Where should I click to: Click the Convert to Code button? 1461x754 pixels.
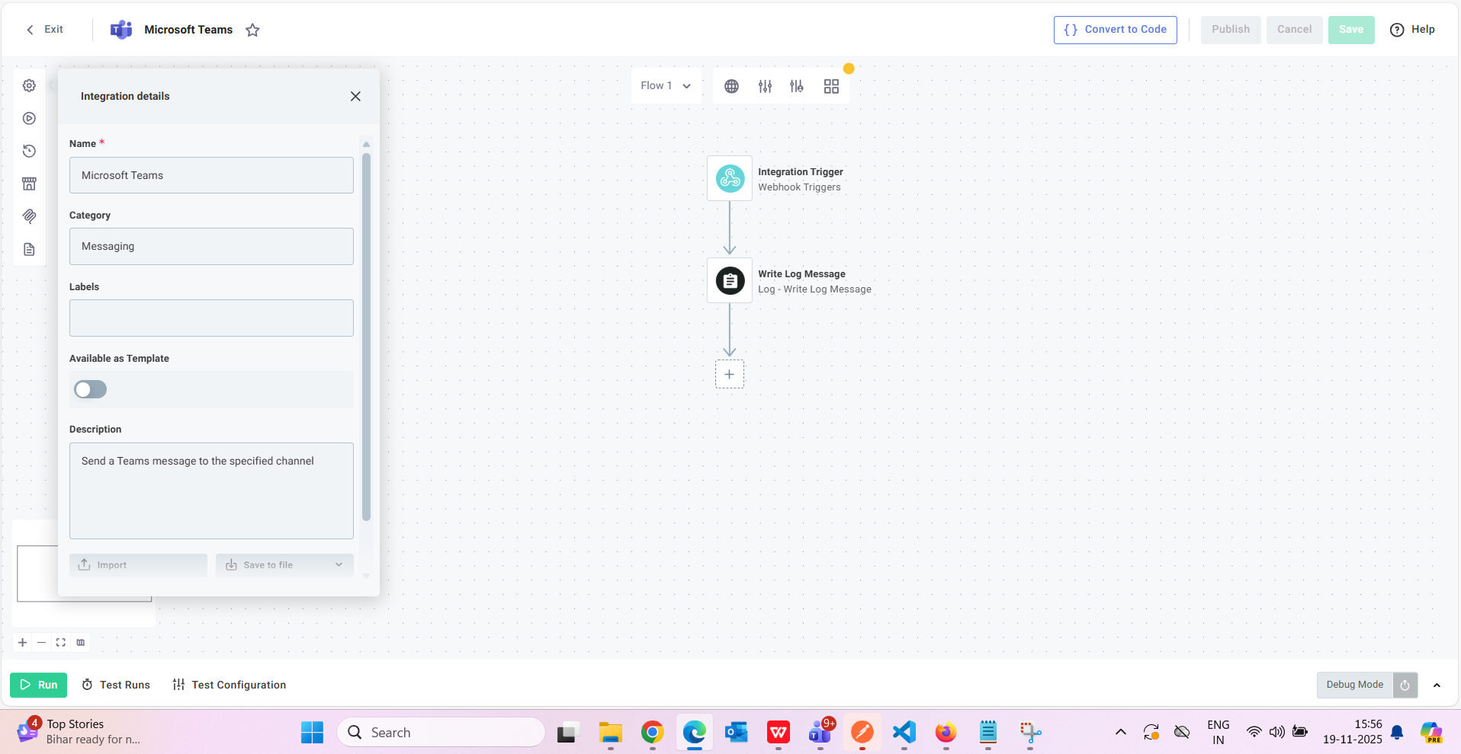pos(1115,30)
